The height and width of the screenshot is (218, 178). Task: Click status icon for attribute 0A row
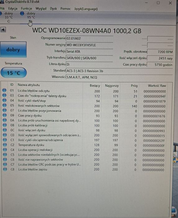click(x=5, y=120)
